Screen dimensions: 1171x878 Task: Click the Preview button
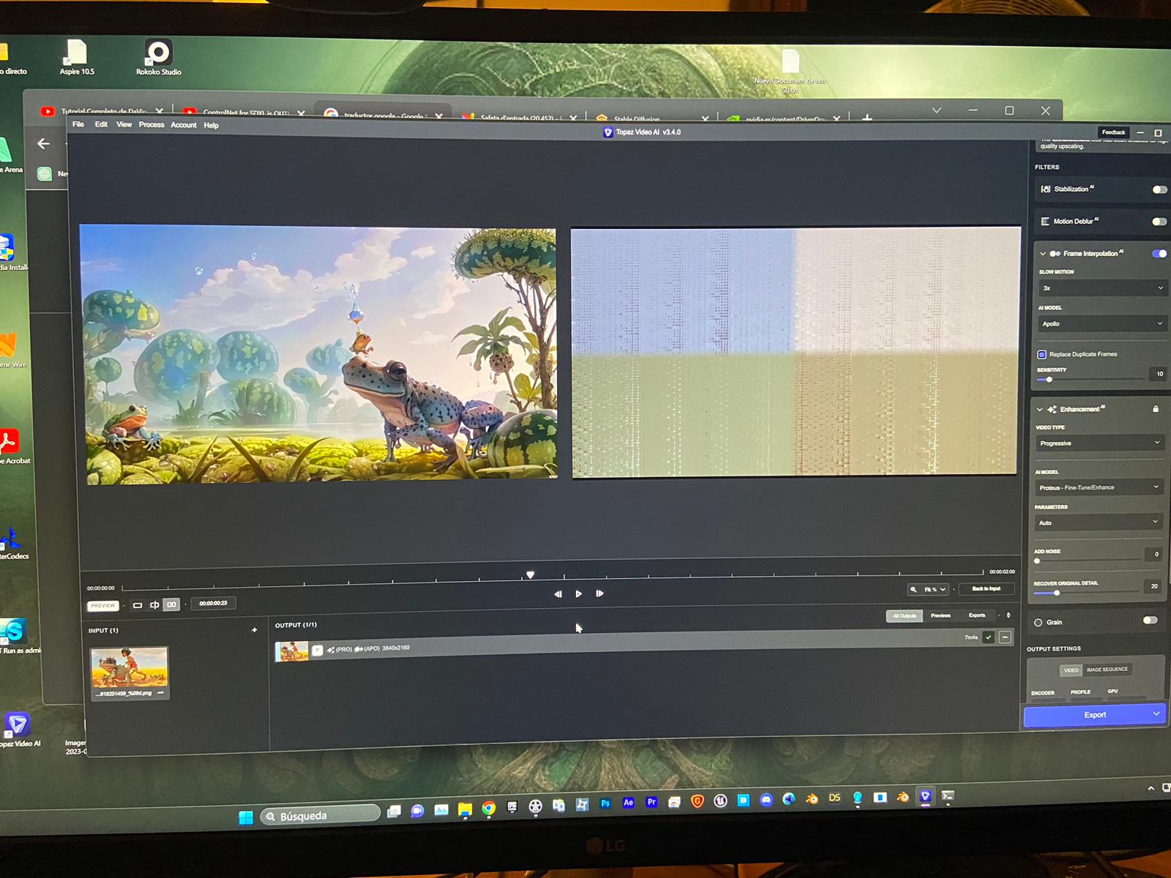[103, 605]
